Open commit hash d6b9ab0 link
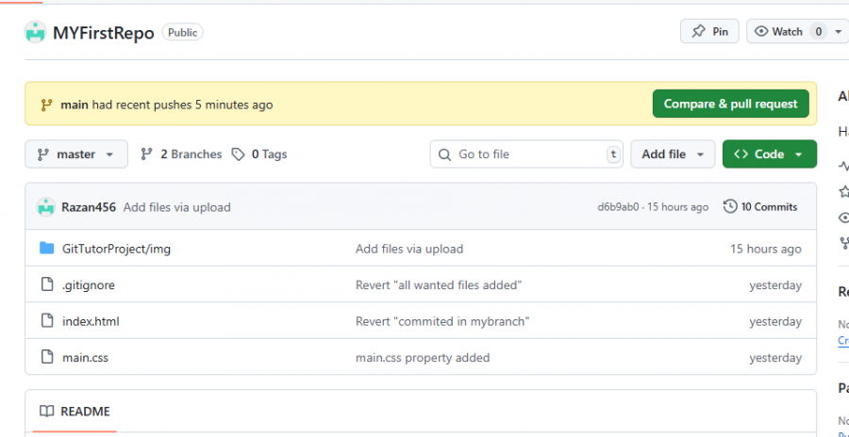Screen dimensions: 849x437 [618, 207]
